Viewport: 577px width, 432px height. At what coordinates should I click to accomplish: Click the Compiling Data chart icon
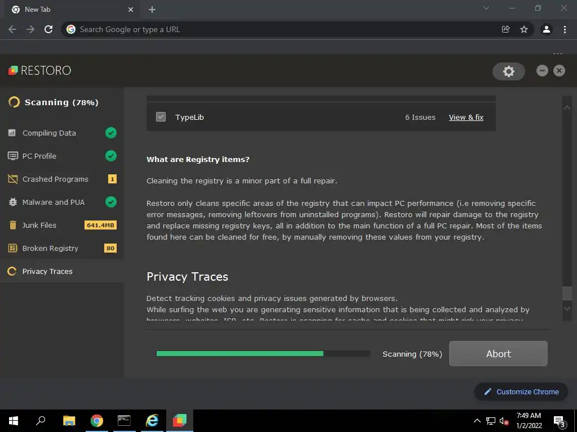tap(12, 133)
